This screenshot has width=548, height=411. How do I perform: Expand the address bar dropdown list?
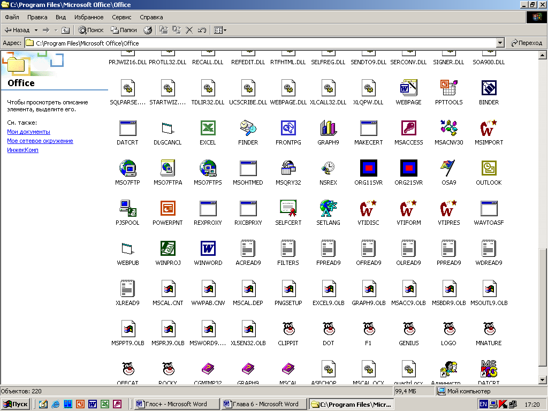point(500,43)
